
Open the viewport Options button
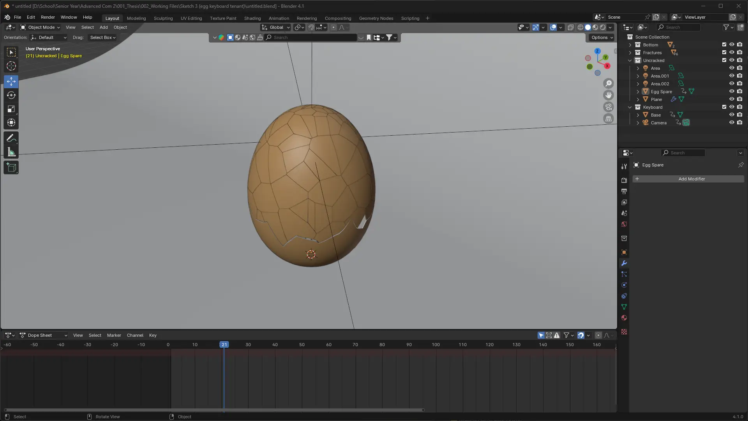(602, 37)
